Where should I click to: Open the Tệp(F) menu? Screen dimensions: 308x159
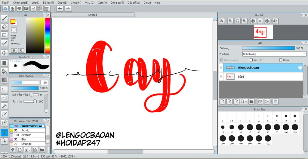[5, 2]
